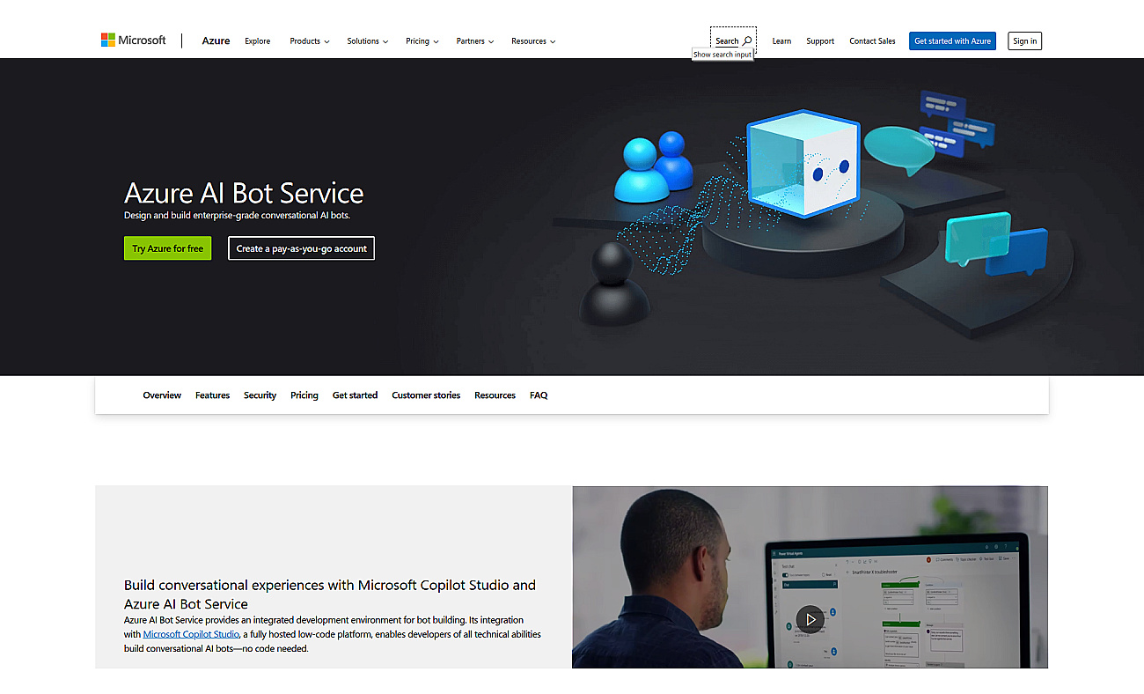The width and height of the screenshot is (1144, 694).
Task: Click the Azure AI Bot Service heading
Action: point(244,193)
